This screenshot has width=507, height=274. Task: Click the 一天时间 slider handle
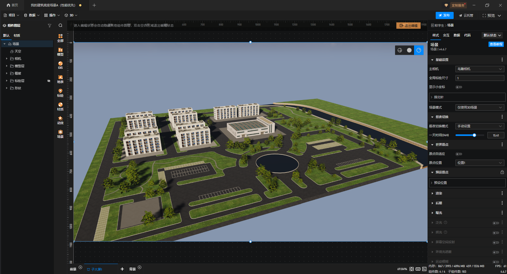click(x=474, y=135)
